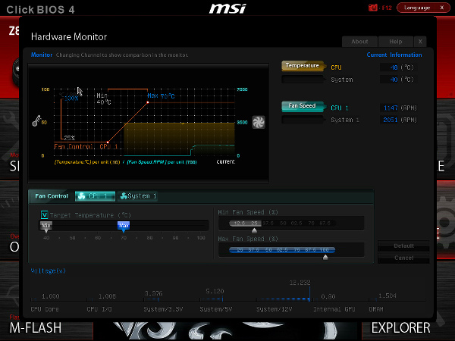This screenshot has width=455, height=341.
Task: Open the About button
Action: coord(359,42)
